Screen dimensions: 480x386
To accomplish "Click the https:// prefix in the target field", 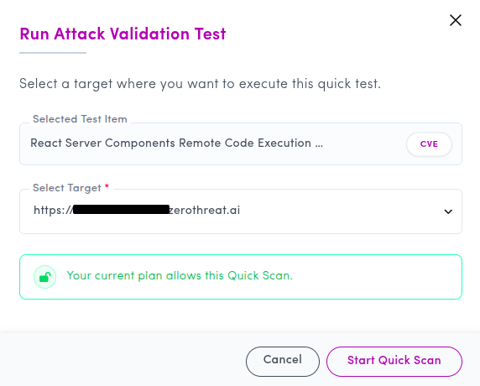I will pos(53,211).
